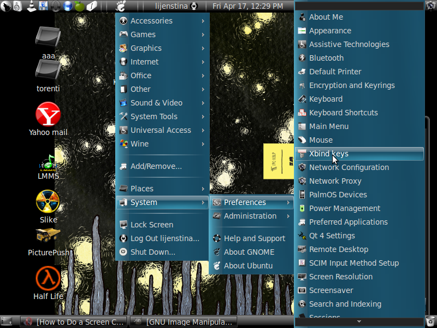Open the trash icon in bottom panel
The image size is (437, 328).
point(430,321)
